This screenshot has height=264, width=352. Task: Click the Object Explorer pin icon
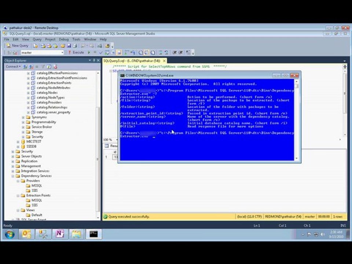(x=94, y=60)
